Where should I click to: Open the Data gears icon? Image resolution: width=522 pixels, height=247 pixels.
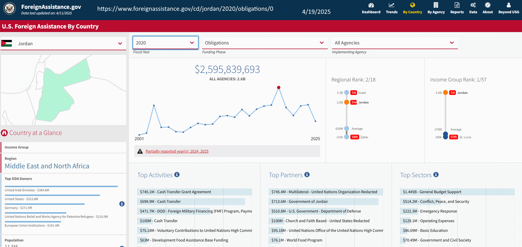point(473,5)
